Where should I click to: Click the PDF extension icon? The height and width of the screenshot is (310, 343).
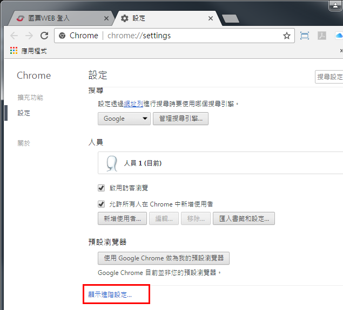tap(322, 36)
